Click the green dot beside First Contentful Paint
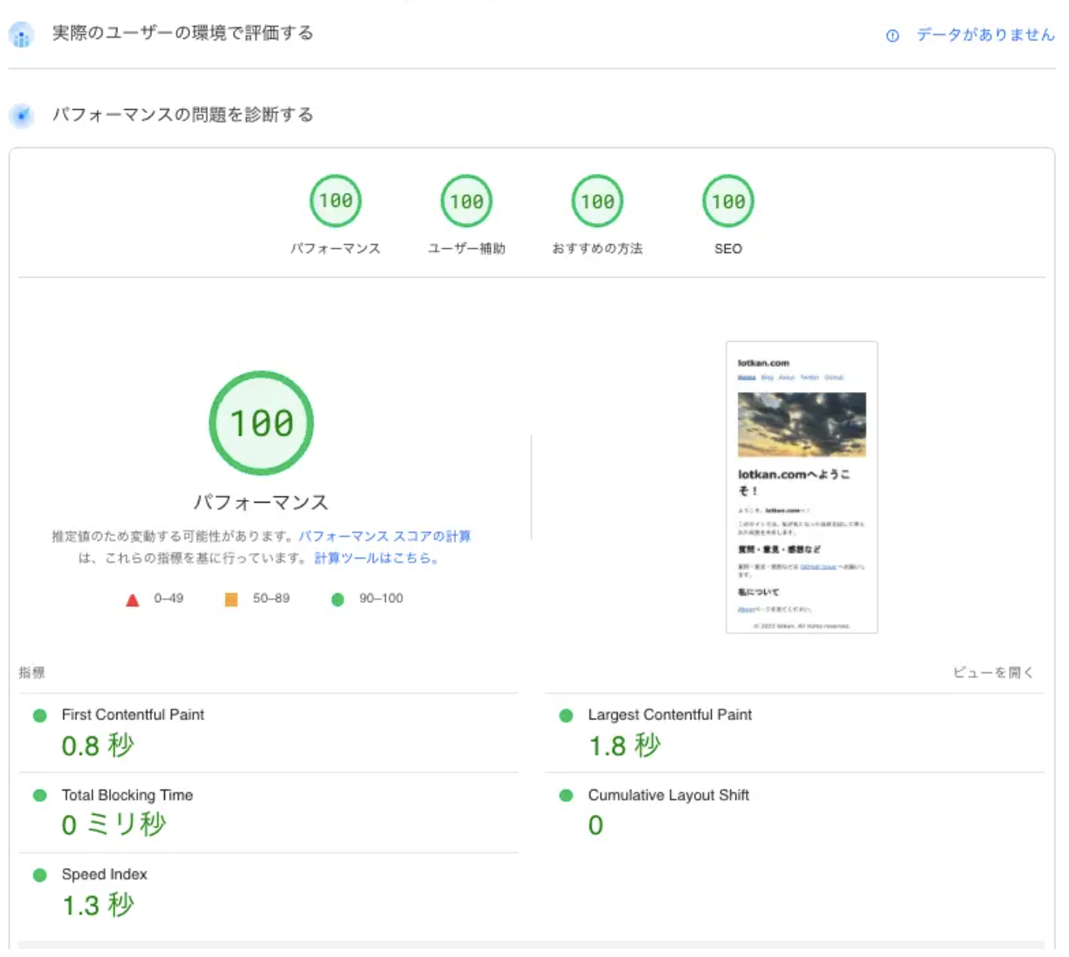This screenshot has width=1069, height=957. click(40, 715)
